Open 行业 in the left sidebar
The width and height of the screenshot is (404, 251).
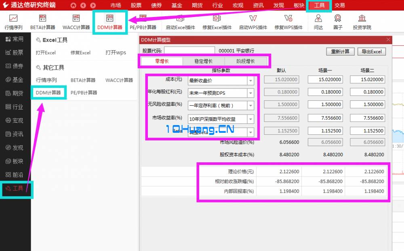click(x=15, y=107)
